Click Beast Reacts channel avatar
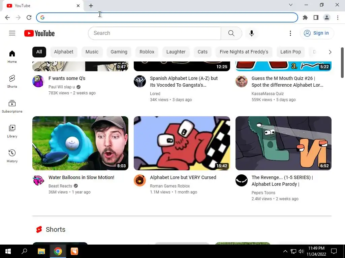Screen dimensions: 345x258 click(x=38, y=180)
